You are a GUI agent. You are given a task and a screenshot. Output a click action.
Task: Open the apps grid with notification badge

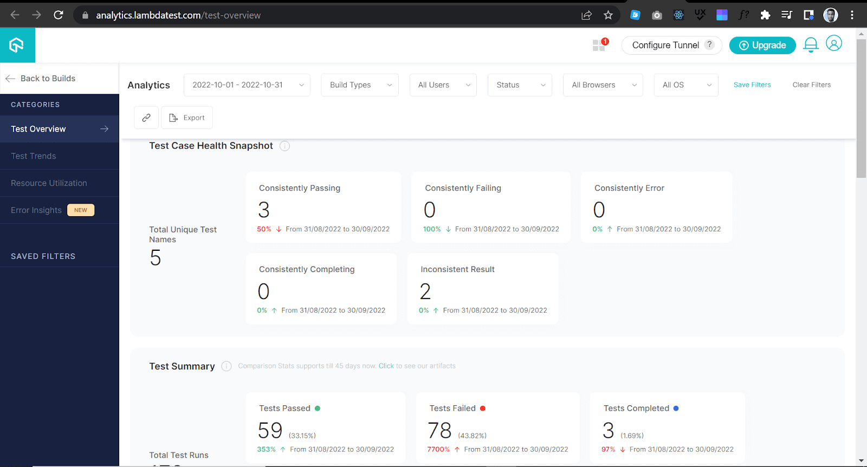[599, 45]
